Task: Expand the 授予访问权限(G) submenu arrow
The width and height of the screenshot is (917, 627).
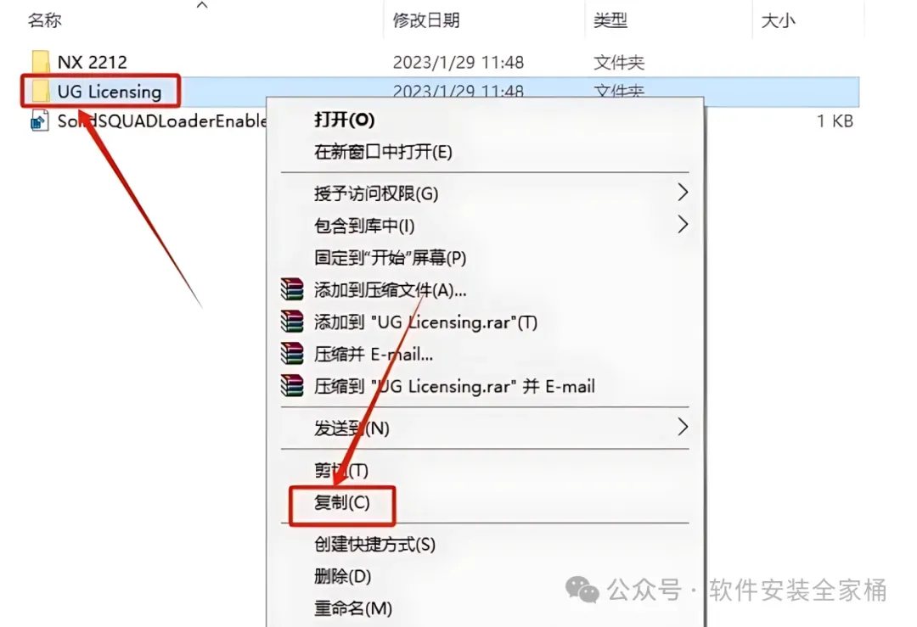Action: click(x=682, y=193)
